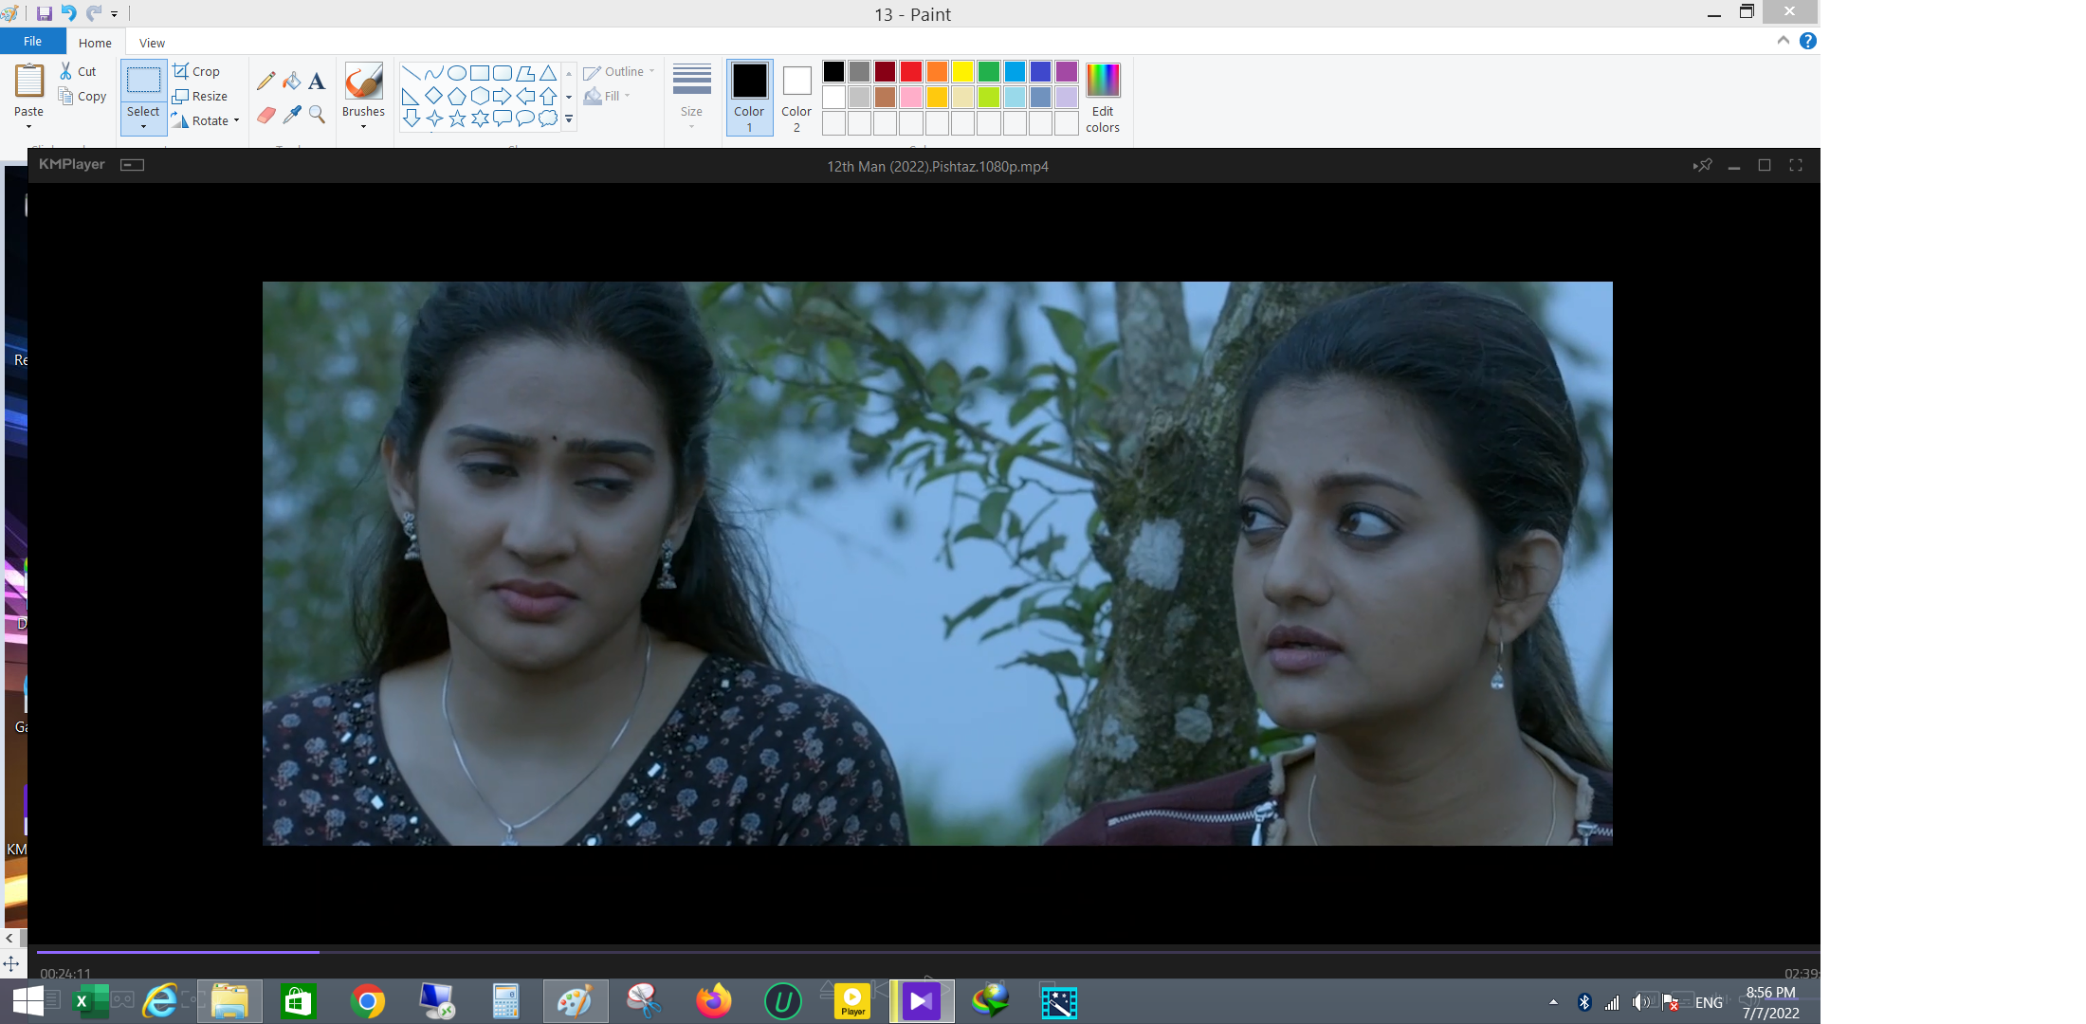Viewport: 2086px width, 1024px height.
Task: Toggle the KMPlayer pin-on-top icon
Action: click(1702, 165)
